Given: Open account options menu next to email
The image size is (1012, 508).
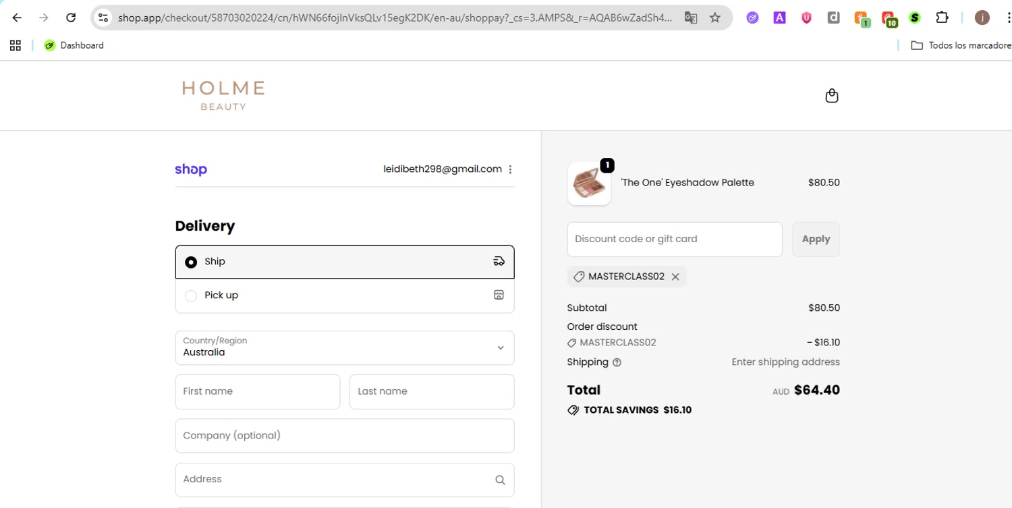Looking at the screenshot, I should click(x=510, y=169).
